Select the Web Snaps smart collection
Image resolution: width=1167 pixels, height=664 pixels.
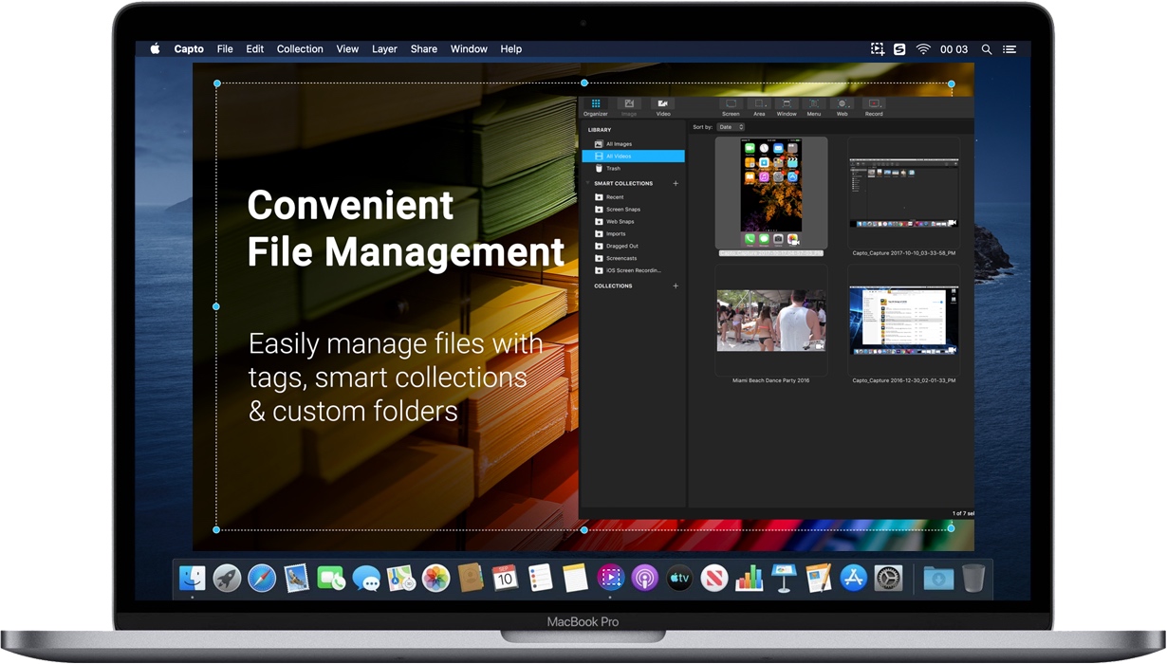coord(620,221)
